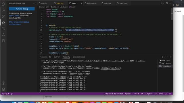Select the Python Debug terminal entry

tap(165, 66)
